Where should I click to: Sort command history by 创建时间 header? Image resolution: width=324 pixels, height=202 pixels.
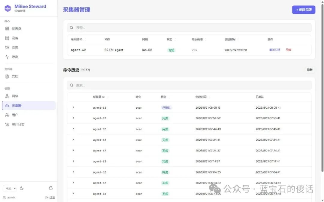[x=203, y=97]
